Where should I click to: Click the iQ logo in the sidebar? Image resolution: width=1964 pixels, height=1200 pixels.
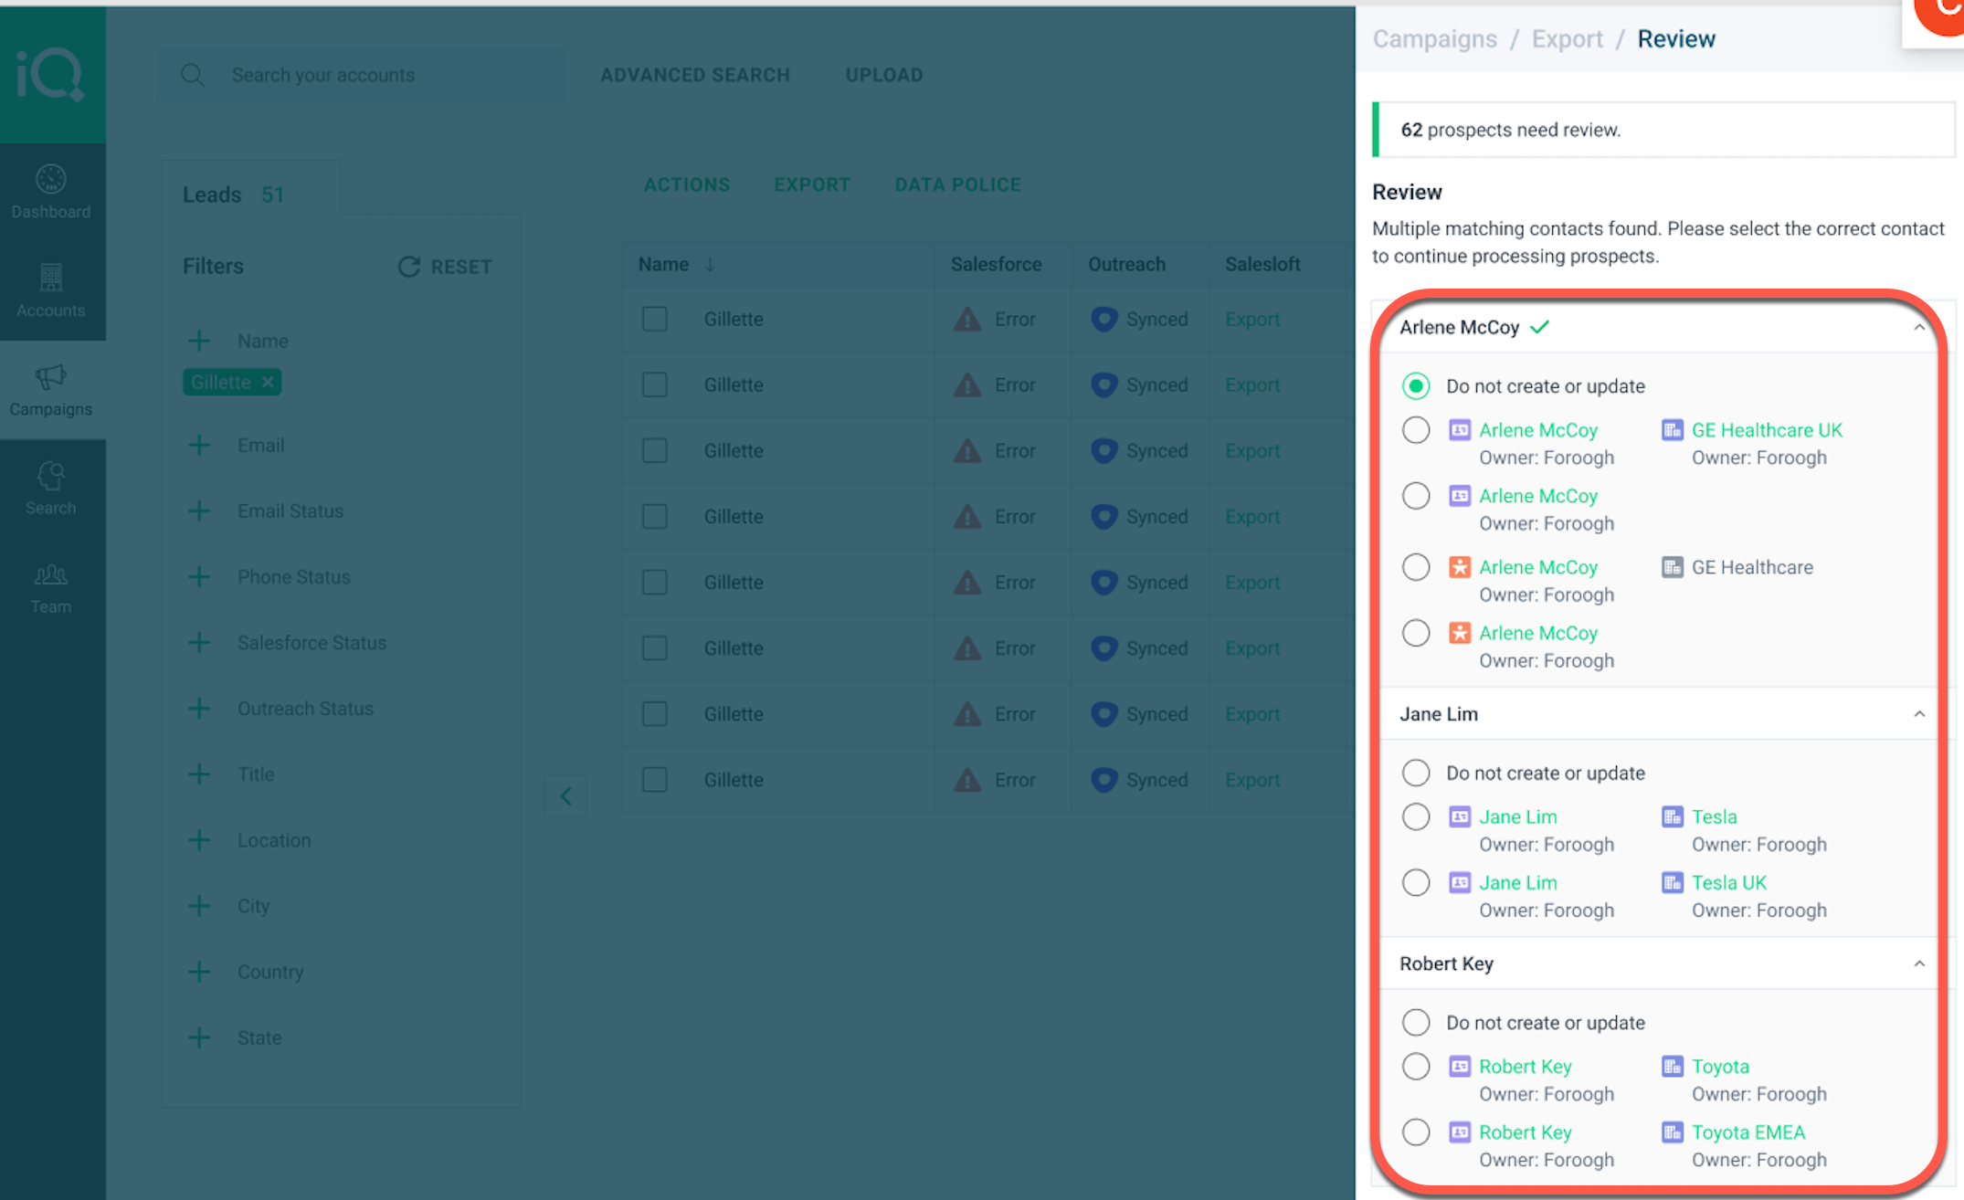[51, 74]
